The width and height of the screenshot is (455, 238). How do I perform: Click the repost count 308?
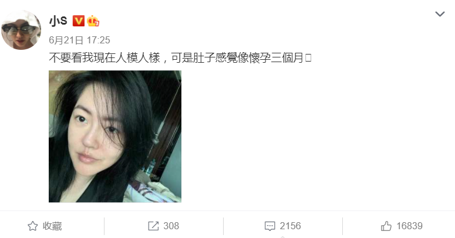tap(171, 226)
